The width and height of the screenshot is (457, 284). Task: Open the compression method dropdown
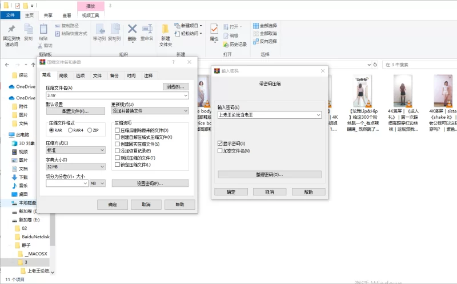pos(102,150)
